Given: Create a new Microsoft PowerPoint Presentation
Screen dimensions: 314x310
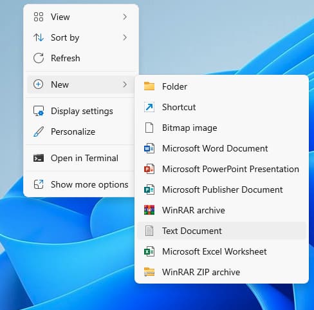Looking at the screenshot, I should [x=222, y=169].
